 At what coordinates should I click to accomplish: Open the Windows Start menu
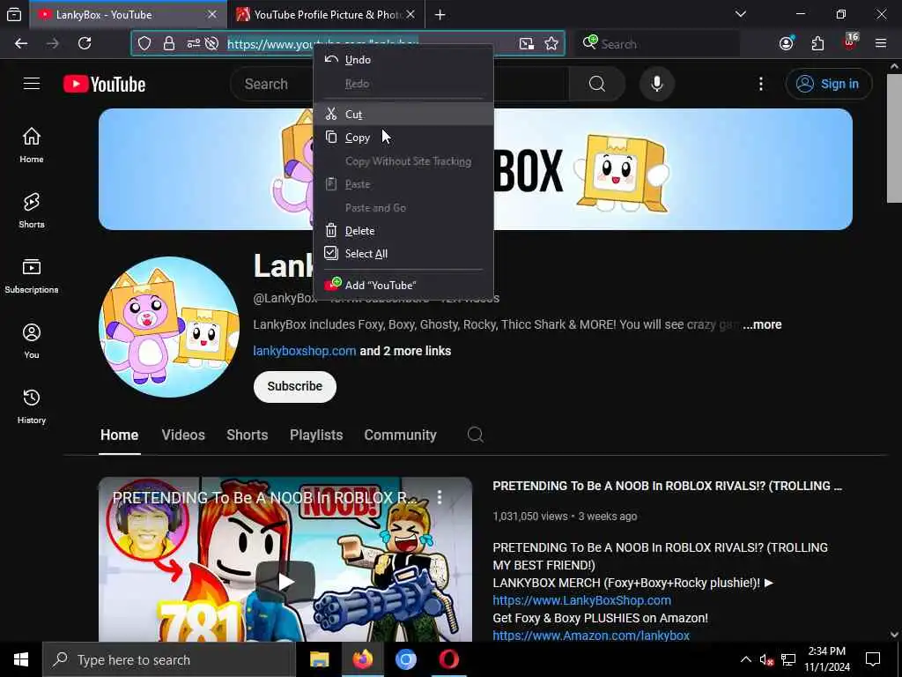pos(21,659)
